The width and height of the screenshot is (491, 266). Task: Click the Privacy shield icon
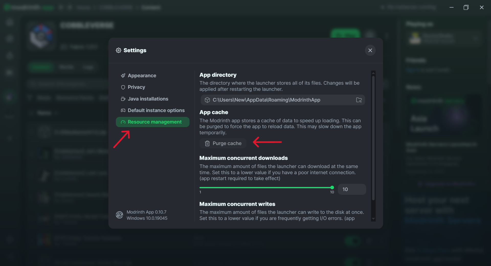point(123,87)
